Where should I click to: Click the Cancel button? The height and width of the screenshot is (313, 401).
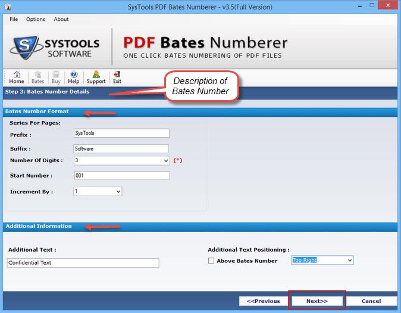pos(371,301)
